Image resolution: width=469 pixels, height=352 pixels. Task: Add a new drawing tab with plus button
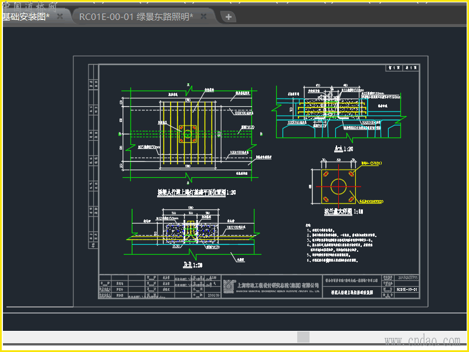coord(229,17)
